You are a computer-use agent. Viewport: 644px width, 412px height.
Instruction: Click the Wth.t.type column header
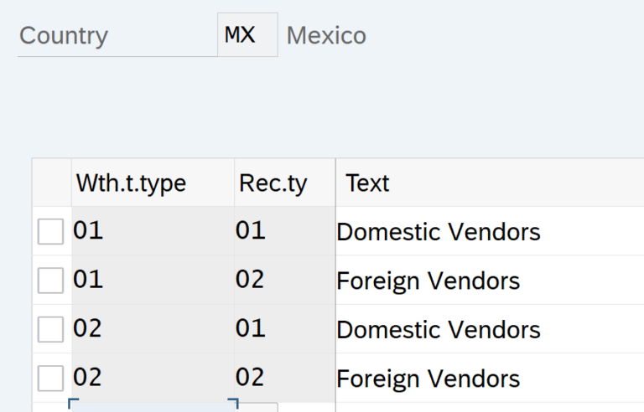(153, 183)
